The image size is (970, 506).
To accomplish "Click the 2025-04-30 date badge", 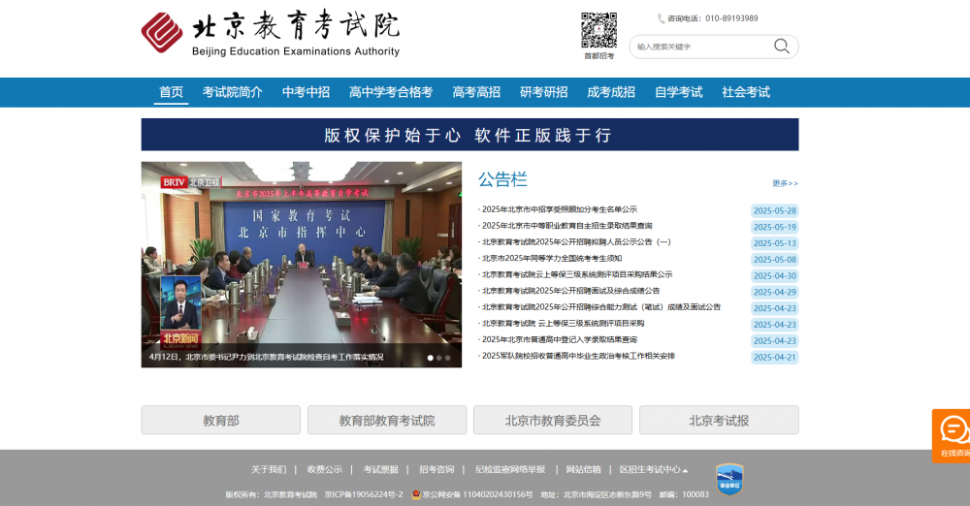I will point(774,276).
